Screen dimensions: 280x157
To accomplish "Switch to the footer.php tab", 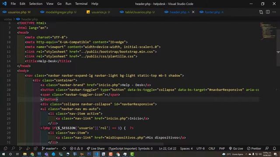I will [x=212, y=12].
